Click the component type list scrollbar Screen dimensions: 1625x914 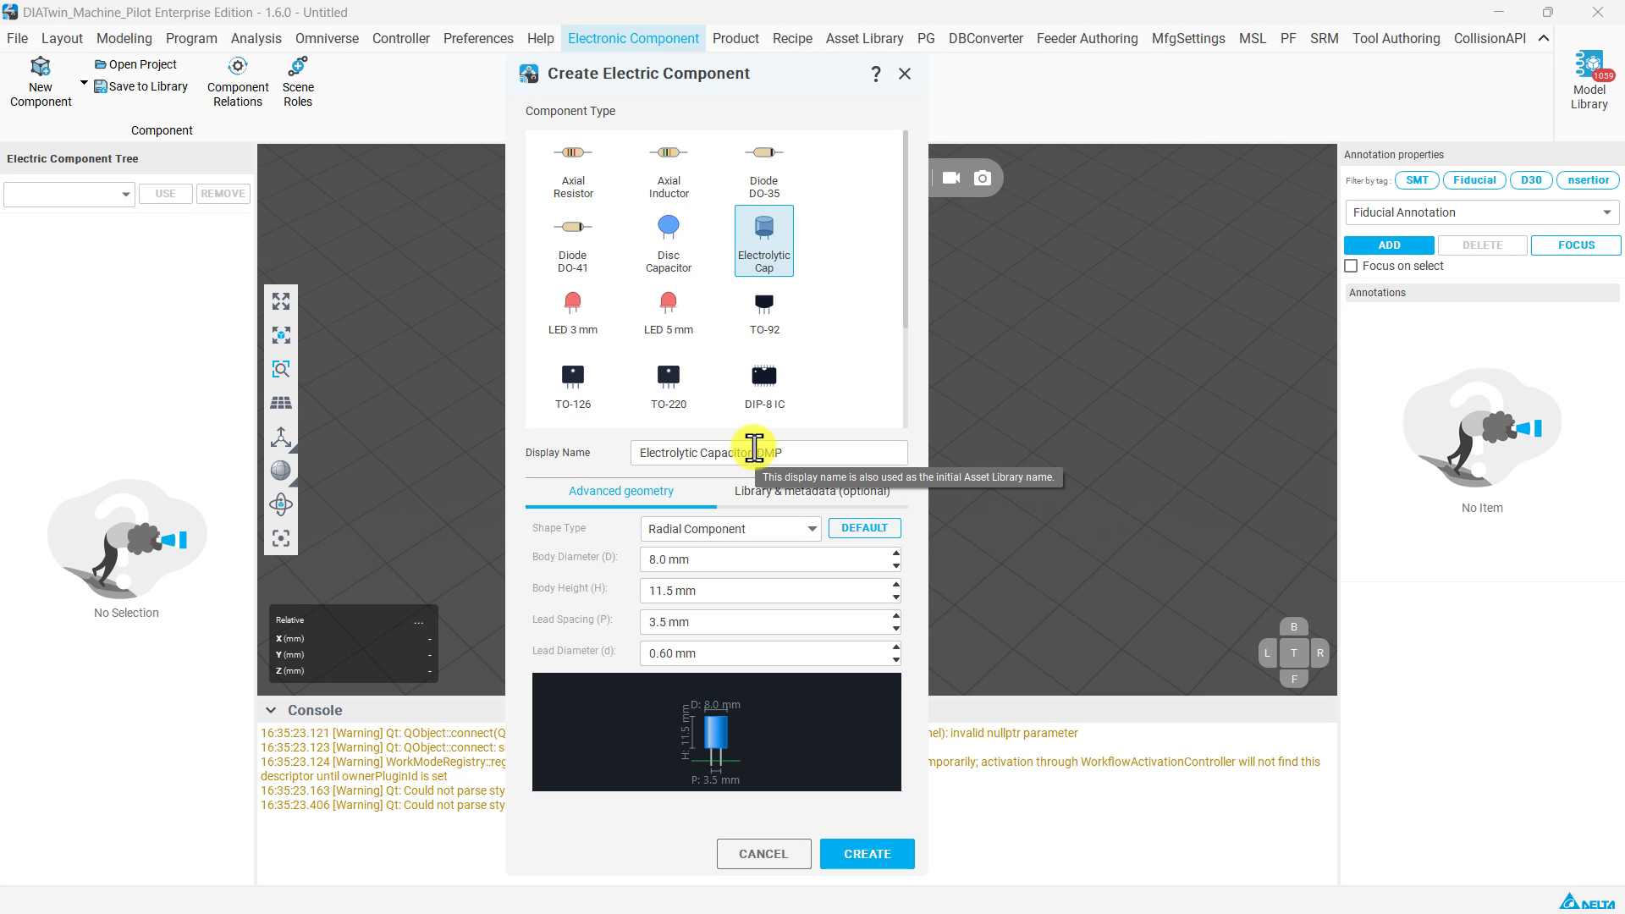pos(906,230)
